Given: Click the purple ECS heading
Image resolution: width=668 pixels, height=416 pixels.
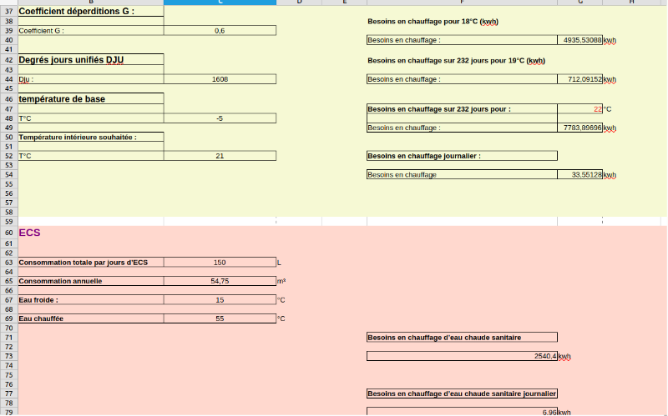Looking at the screenshot, I should click(x=29, y=233).
